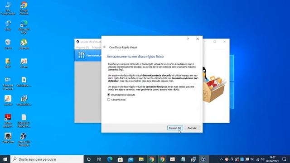290x163 pixels.
Task: Open the taskbar clock and date
Action: [272, 159]
